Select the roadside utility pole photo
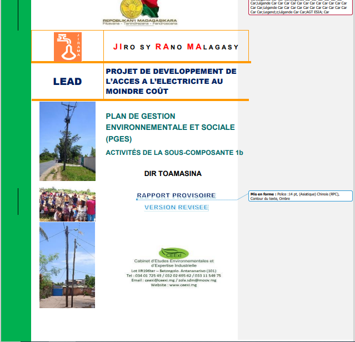 tap(67, 141)
